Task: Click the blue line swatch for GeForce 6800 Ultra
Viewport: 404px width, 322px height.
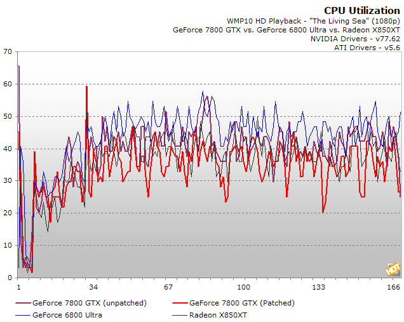Action: coord(23,315)
